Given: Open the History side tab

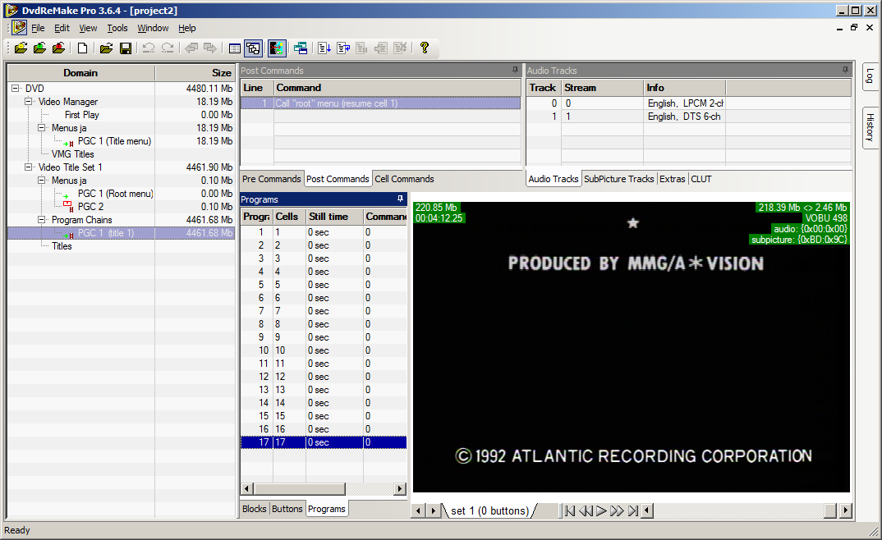Looking at the screenshot, I should click(x=870, y=127).
